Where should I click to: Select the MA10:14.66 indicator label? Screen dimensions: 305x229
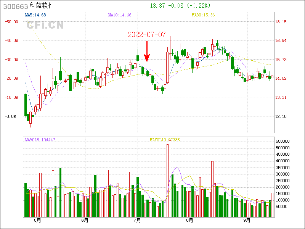click(120, 15)
